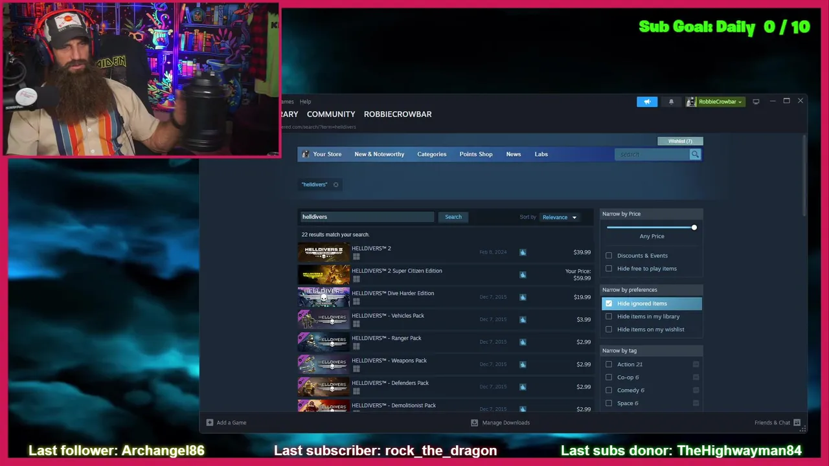Click review icon for Defenders Pack row
Viewport: 829px width, 466px height.
point(523,386)
